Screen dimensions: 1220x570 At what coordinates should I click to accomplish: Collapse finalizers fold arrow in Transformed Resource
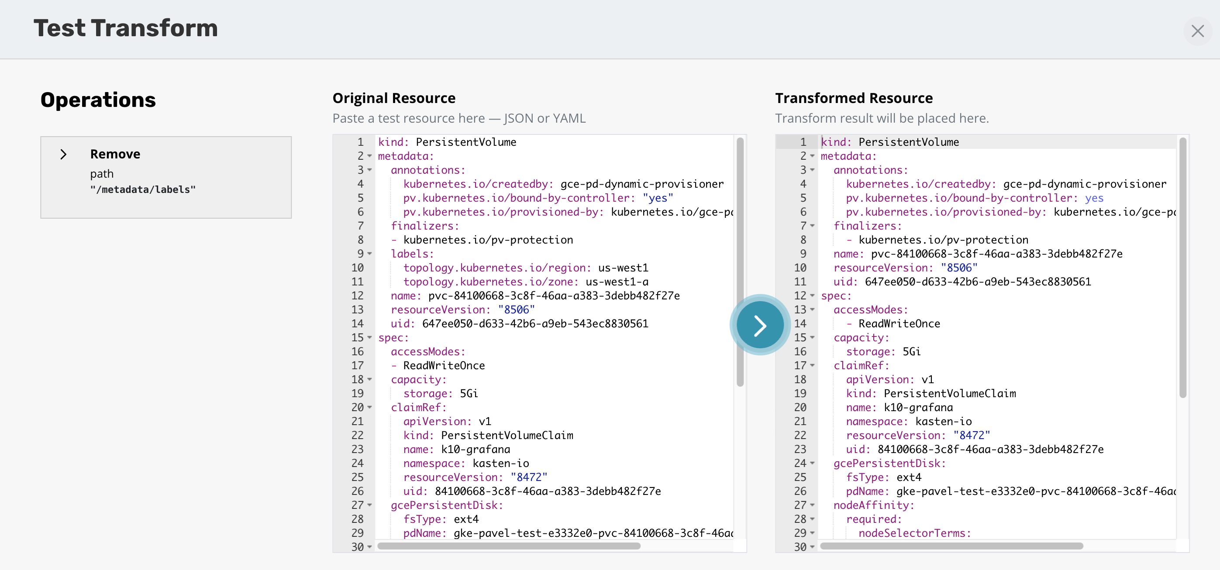(813, 226)
